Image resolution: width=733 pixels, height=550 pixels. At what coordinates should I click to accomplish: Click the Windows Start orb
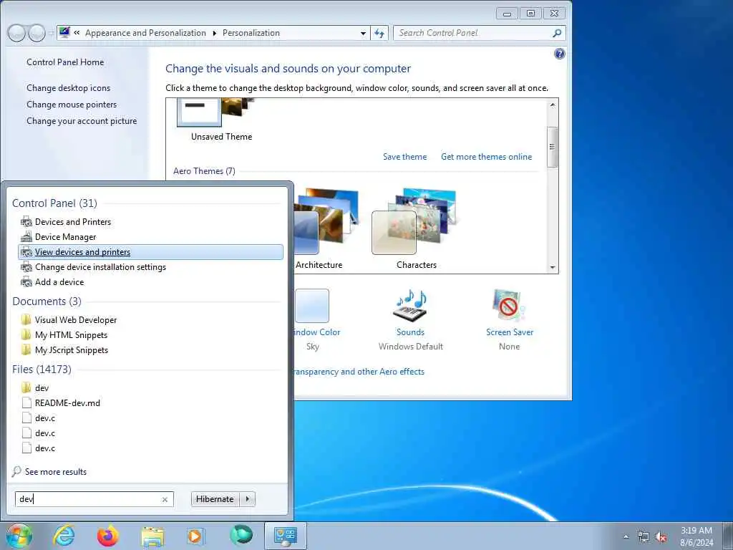(19, 536)
